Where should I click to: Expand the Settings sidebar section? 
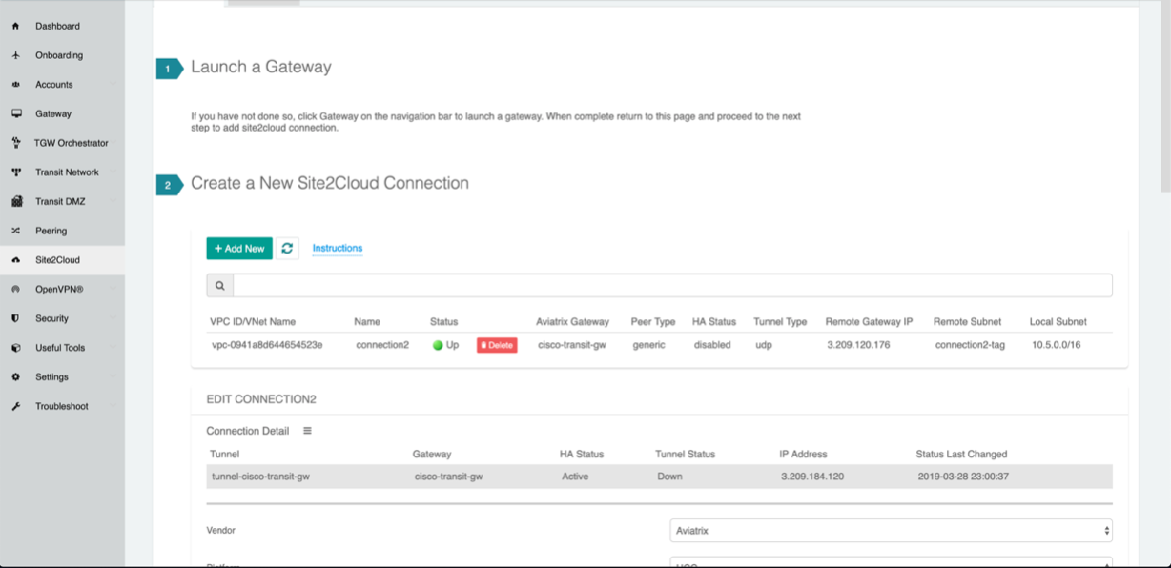(x=51, y=377)
